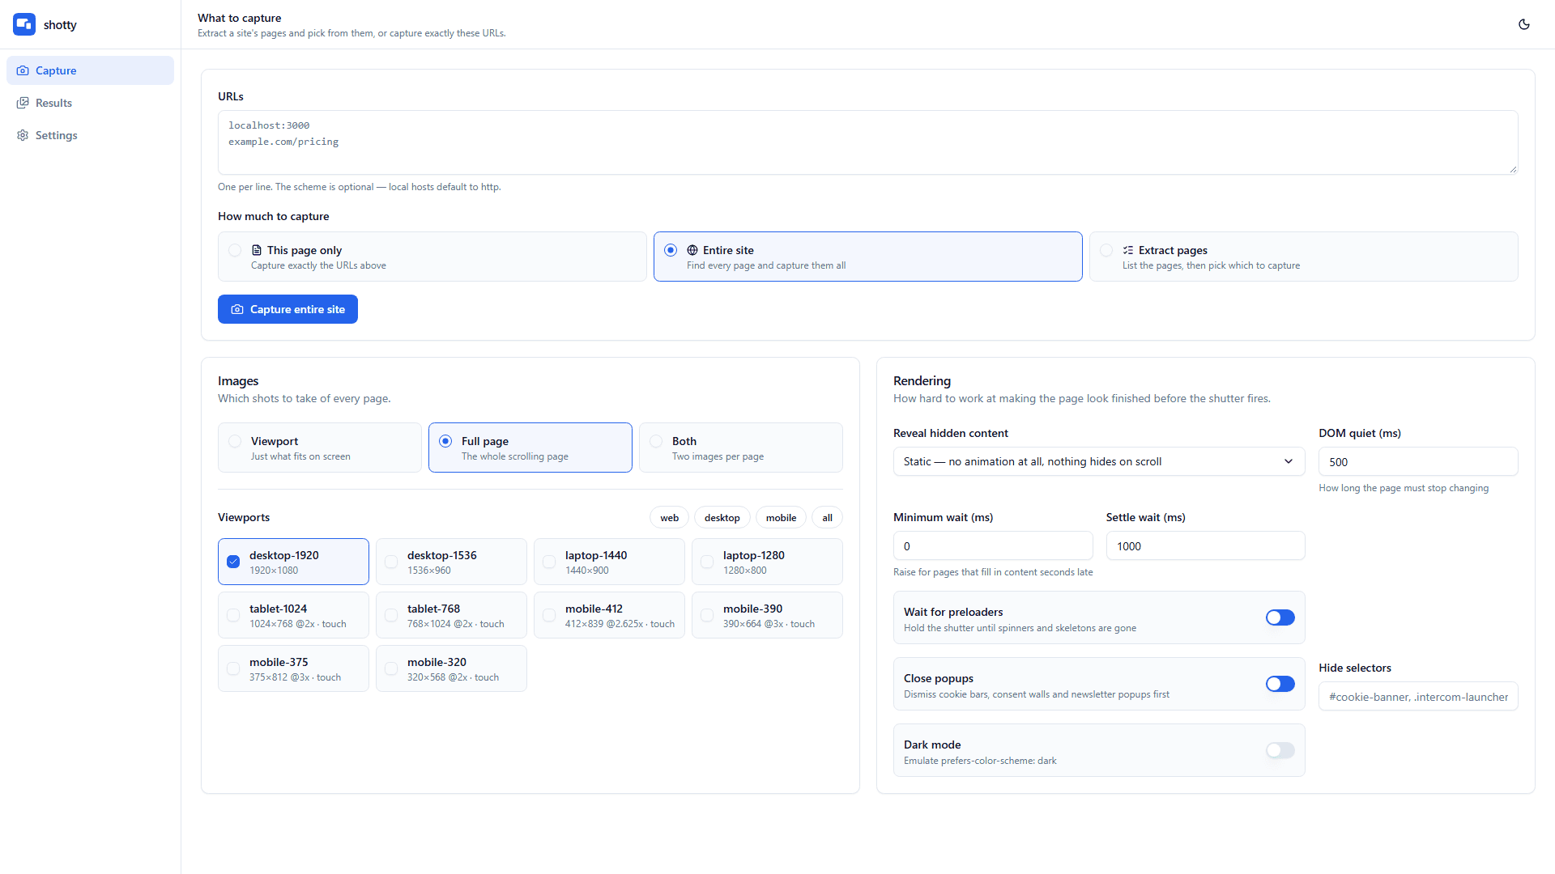The image size is (1555, 874).
Task: Apply the all viewports preset
Action: click(x=827, y=518)
